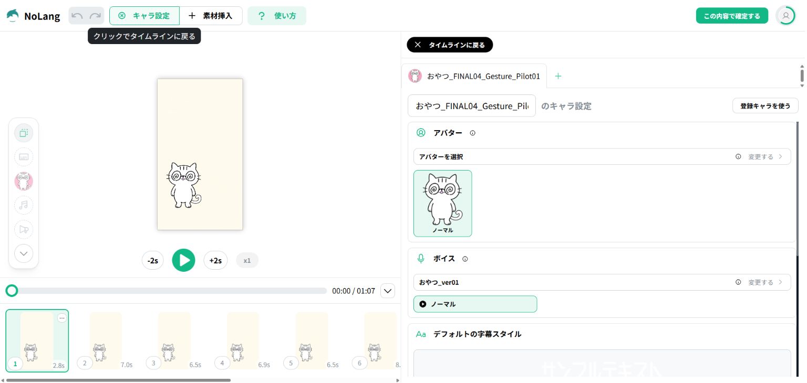
Task: Edit the character name field
Action: (472, 106)
